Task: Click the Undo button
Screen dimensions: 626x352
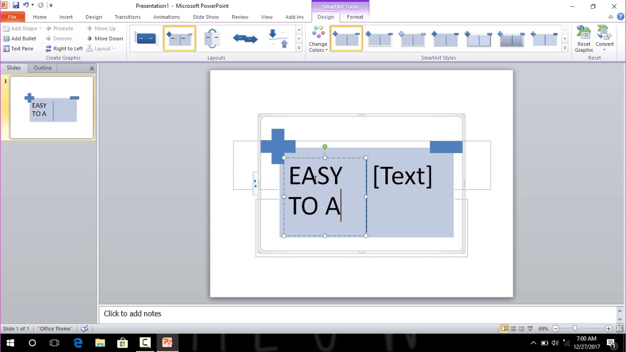Action: tap(25, 5)
